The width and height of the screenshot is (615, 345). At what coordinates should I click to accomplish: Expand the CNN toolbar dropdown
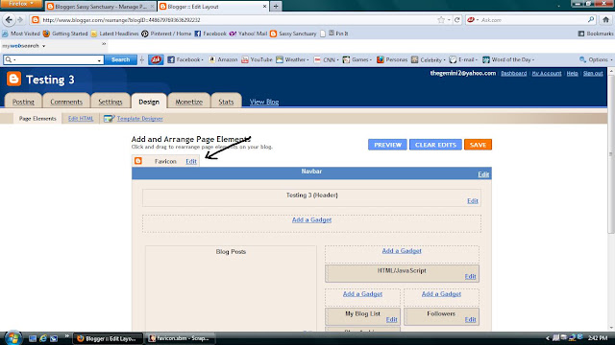(x=337, y=59)
